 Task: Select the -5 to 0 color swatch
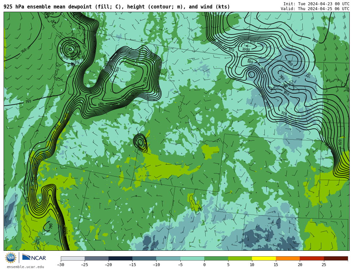click(x=192, y=258)
